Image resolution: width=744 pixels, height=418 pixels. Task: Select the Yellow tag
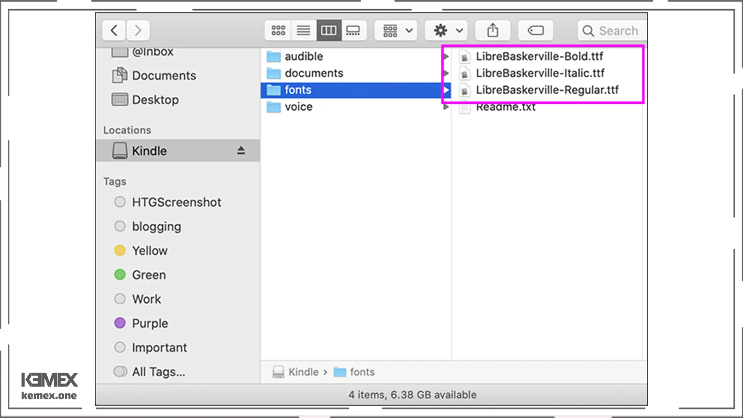point(149,250)
